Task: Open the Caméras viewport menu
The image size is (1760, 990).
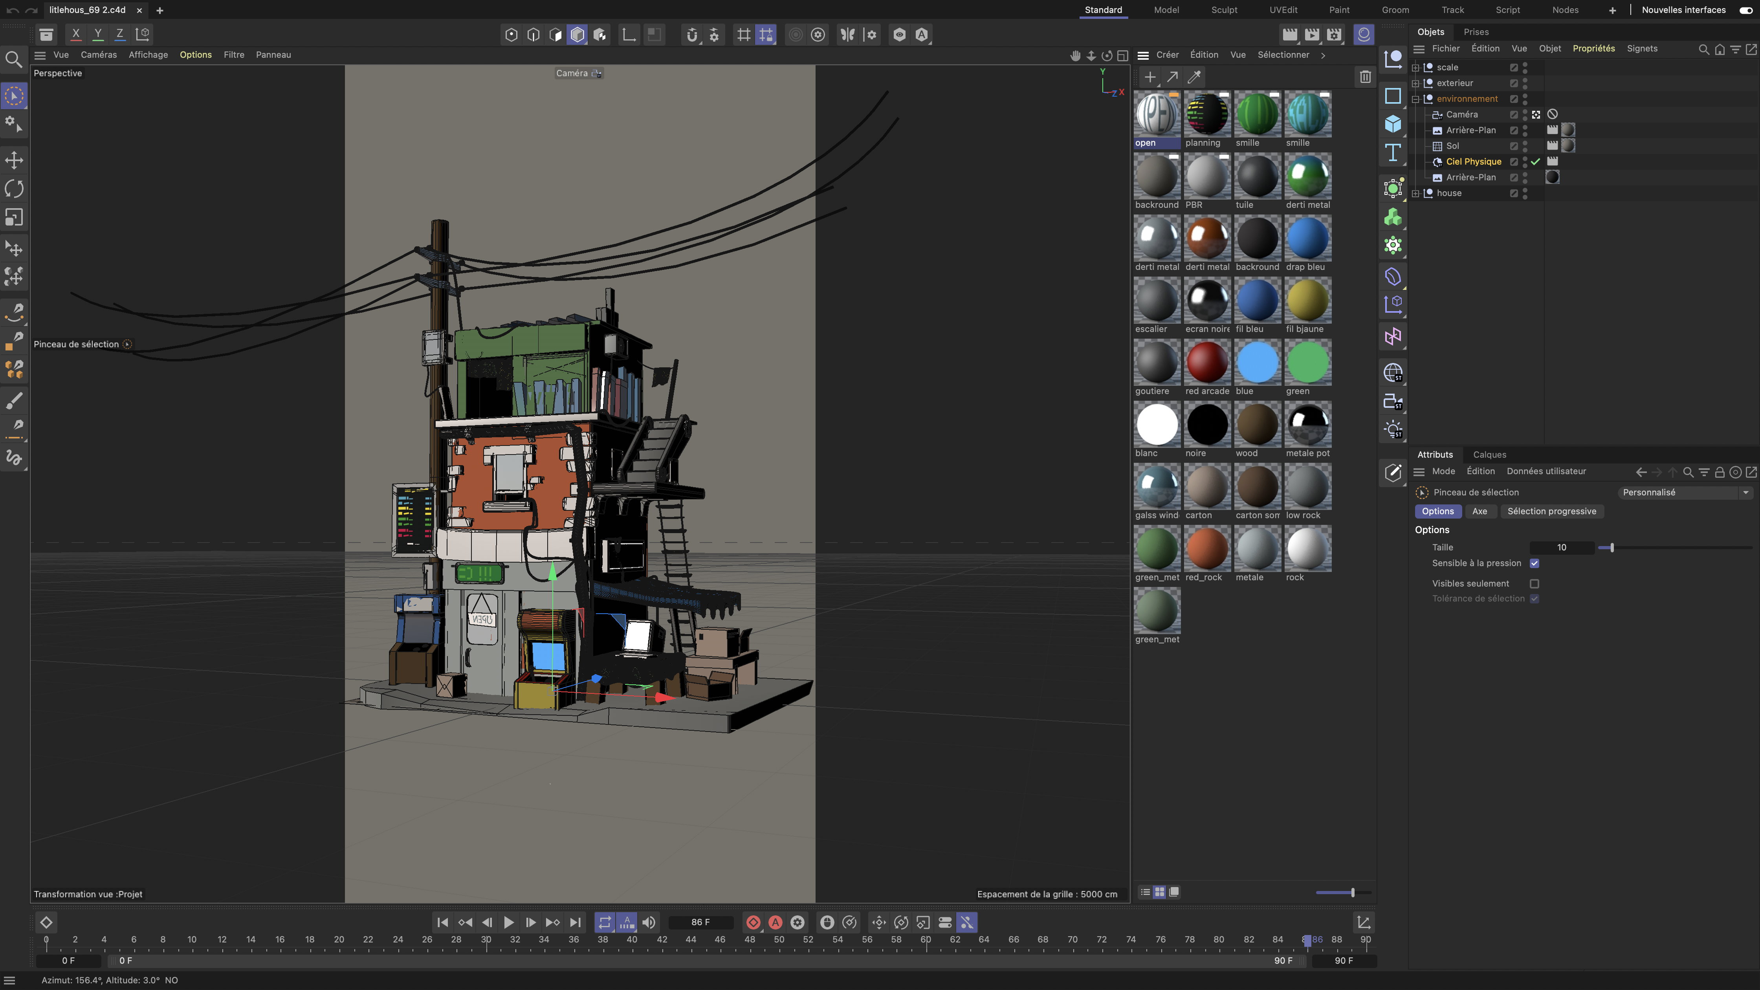Action: 98,55
